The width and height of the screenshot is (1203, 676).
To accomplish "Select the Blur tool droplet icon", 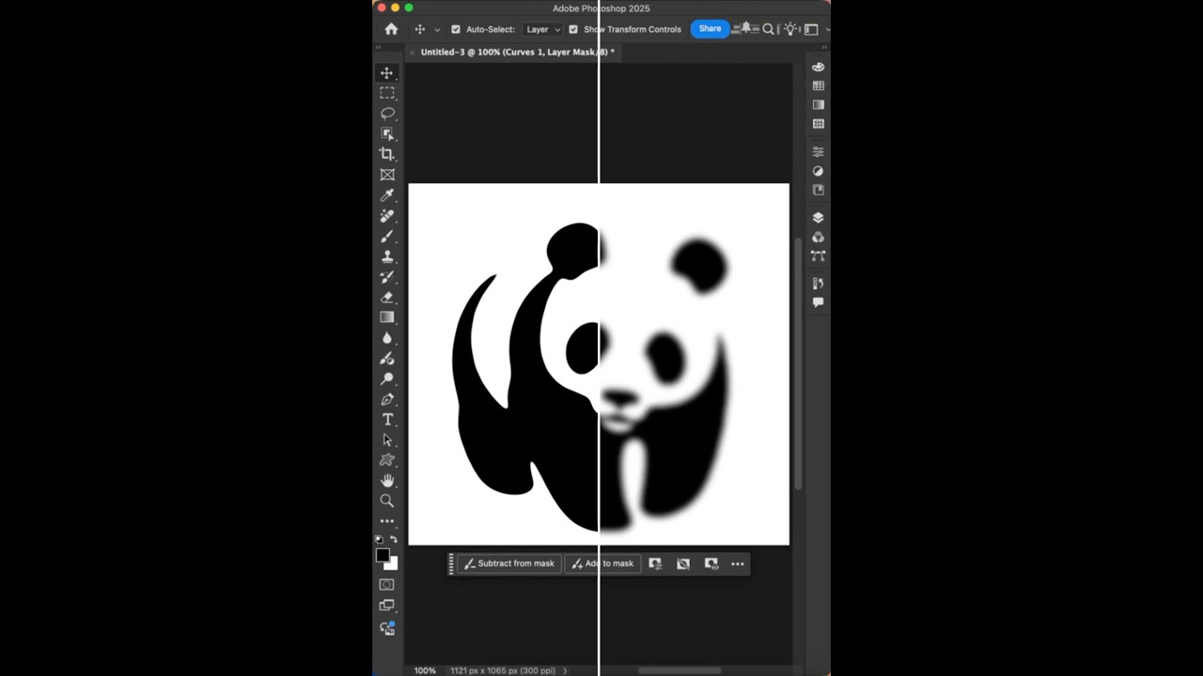I will click(x=386, y=338).
